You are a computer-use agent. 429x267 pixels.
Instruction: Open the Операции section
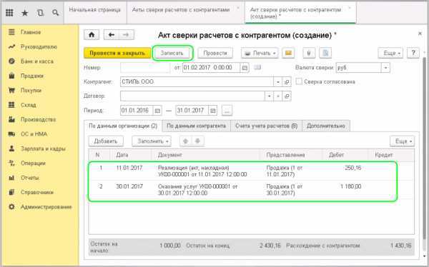click(33, 163)
